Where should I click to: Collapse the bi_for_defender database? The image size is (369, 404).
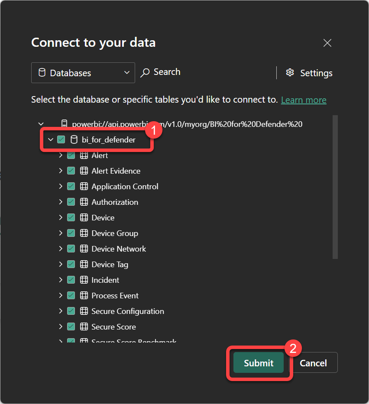click(51, 139)
